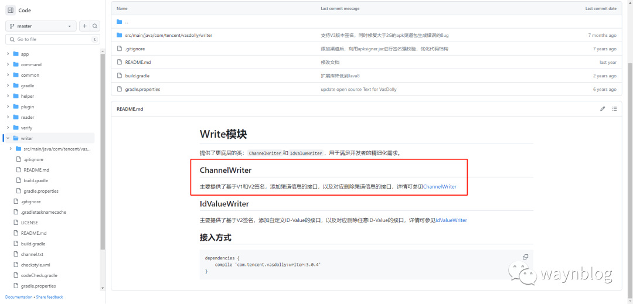Image resolution: width=633 pixels, height=304 pixels.
Task: Copy the dependencies code snippet
Action: [x=525, y=257]
